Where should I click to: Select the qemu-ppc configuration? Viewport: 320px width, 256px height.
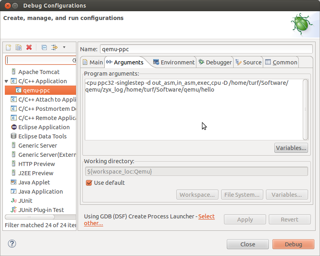coord(40,90)
